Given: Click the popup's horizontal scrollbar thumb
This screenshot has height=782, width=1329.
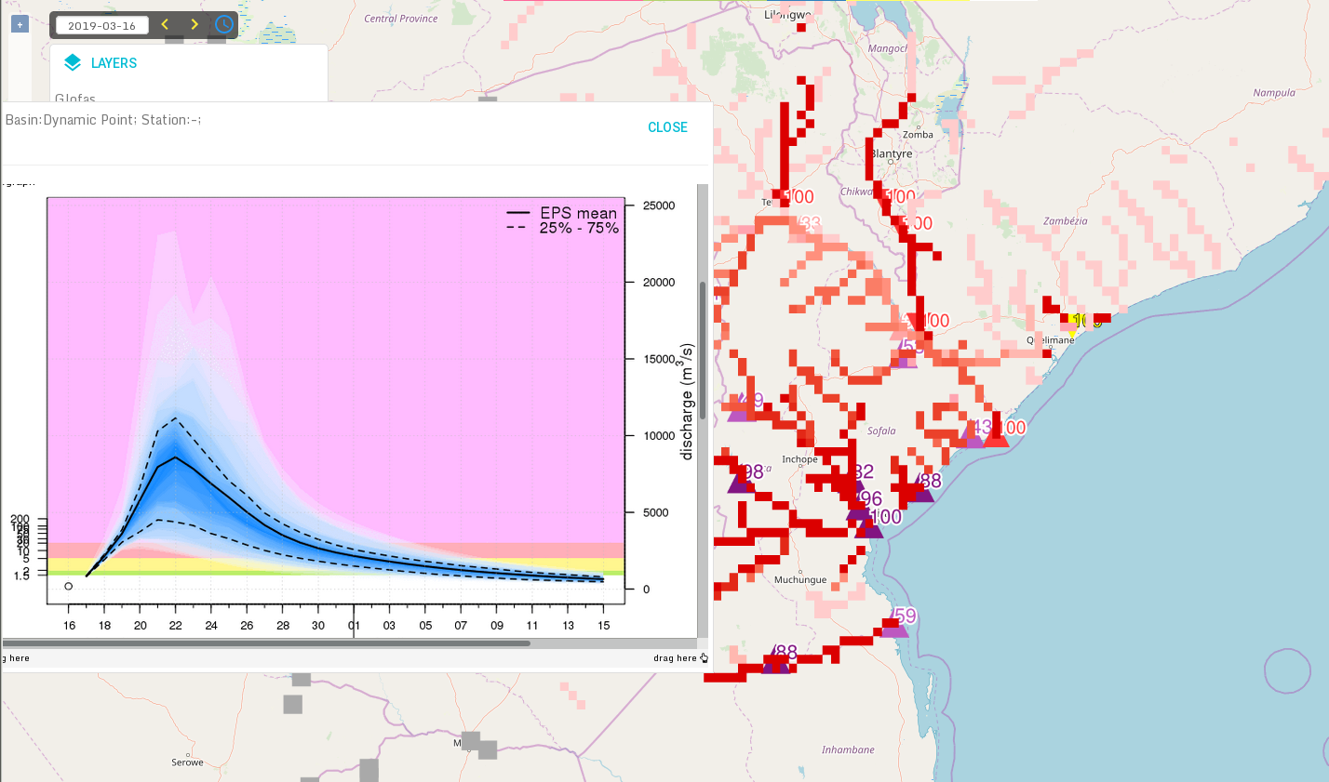Looking at the screenshot, I should [266, 643].
